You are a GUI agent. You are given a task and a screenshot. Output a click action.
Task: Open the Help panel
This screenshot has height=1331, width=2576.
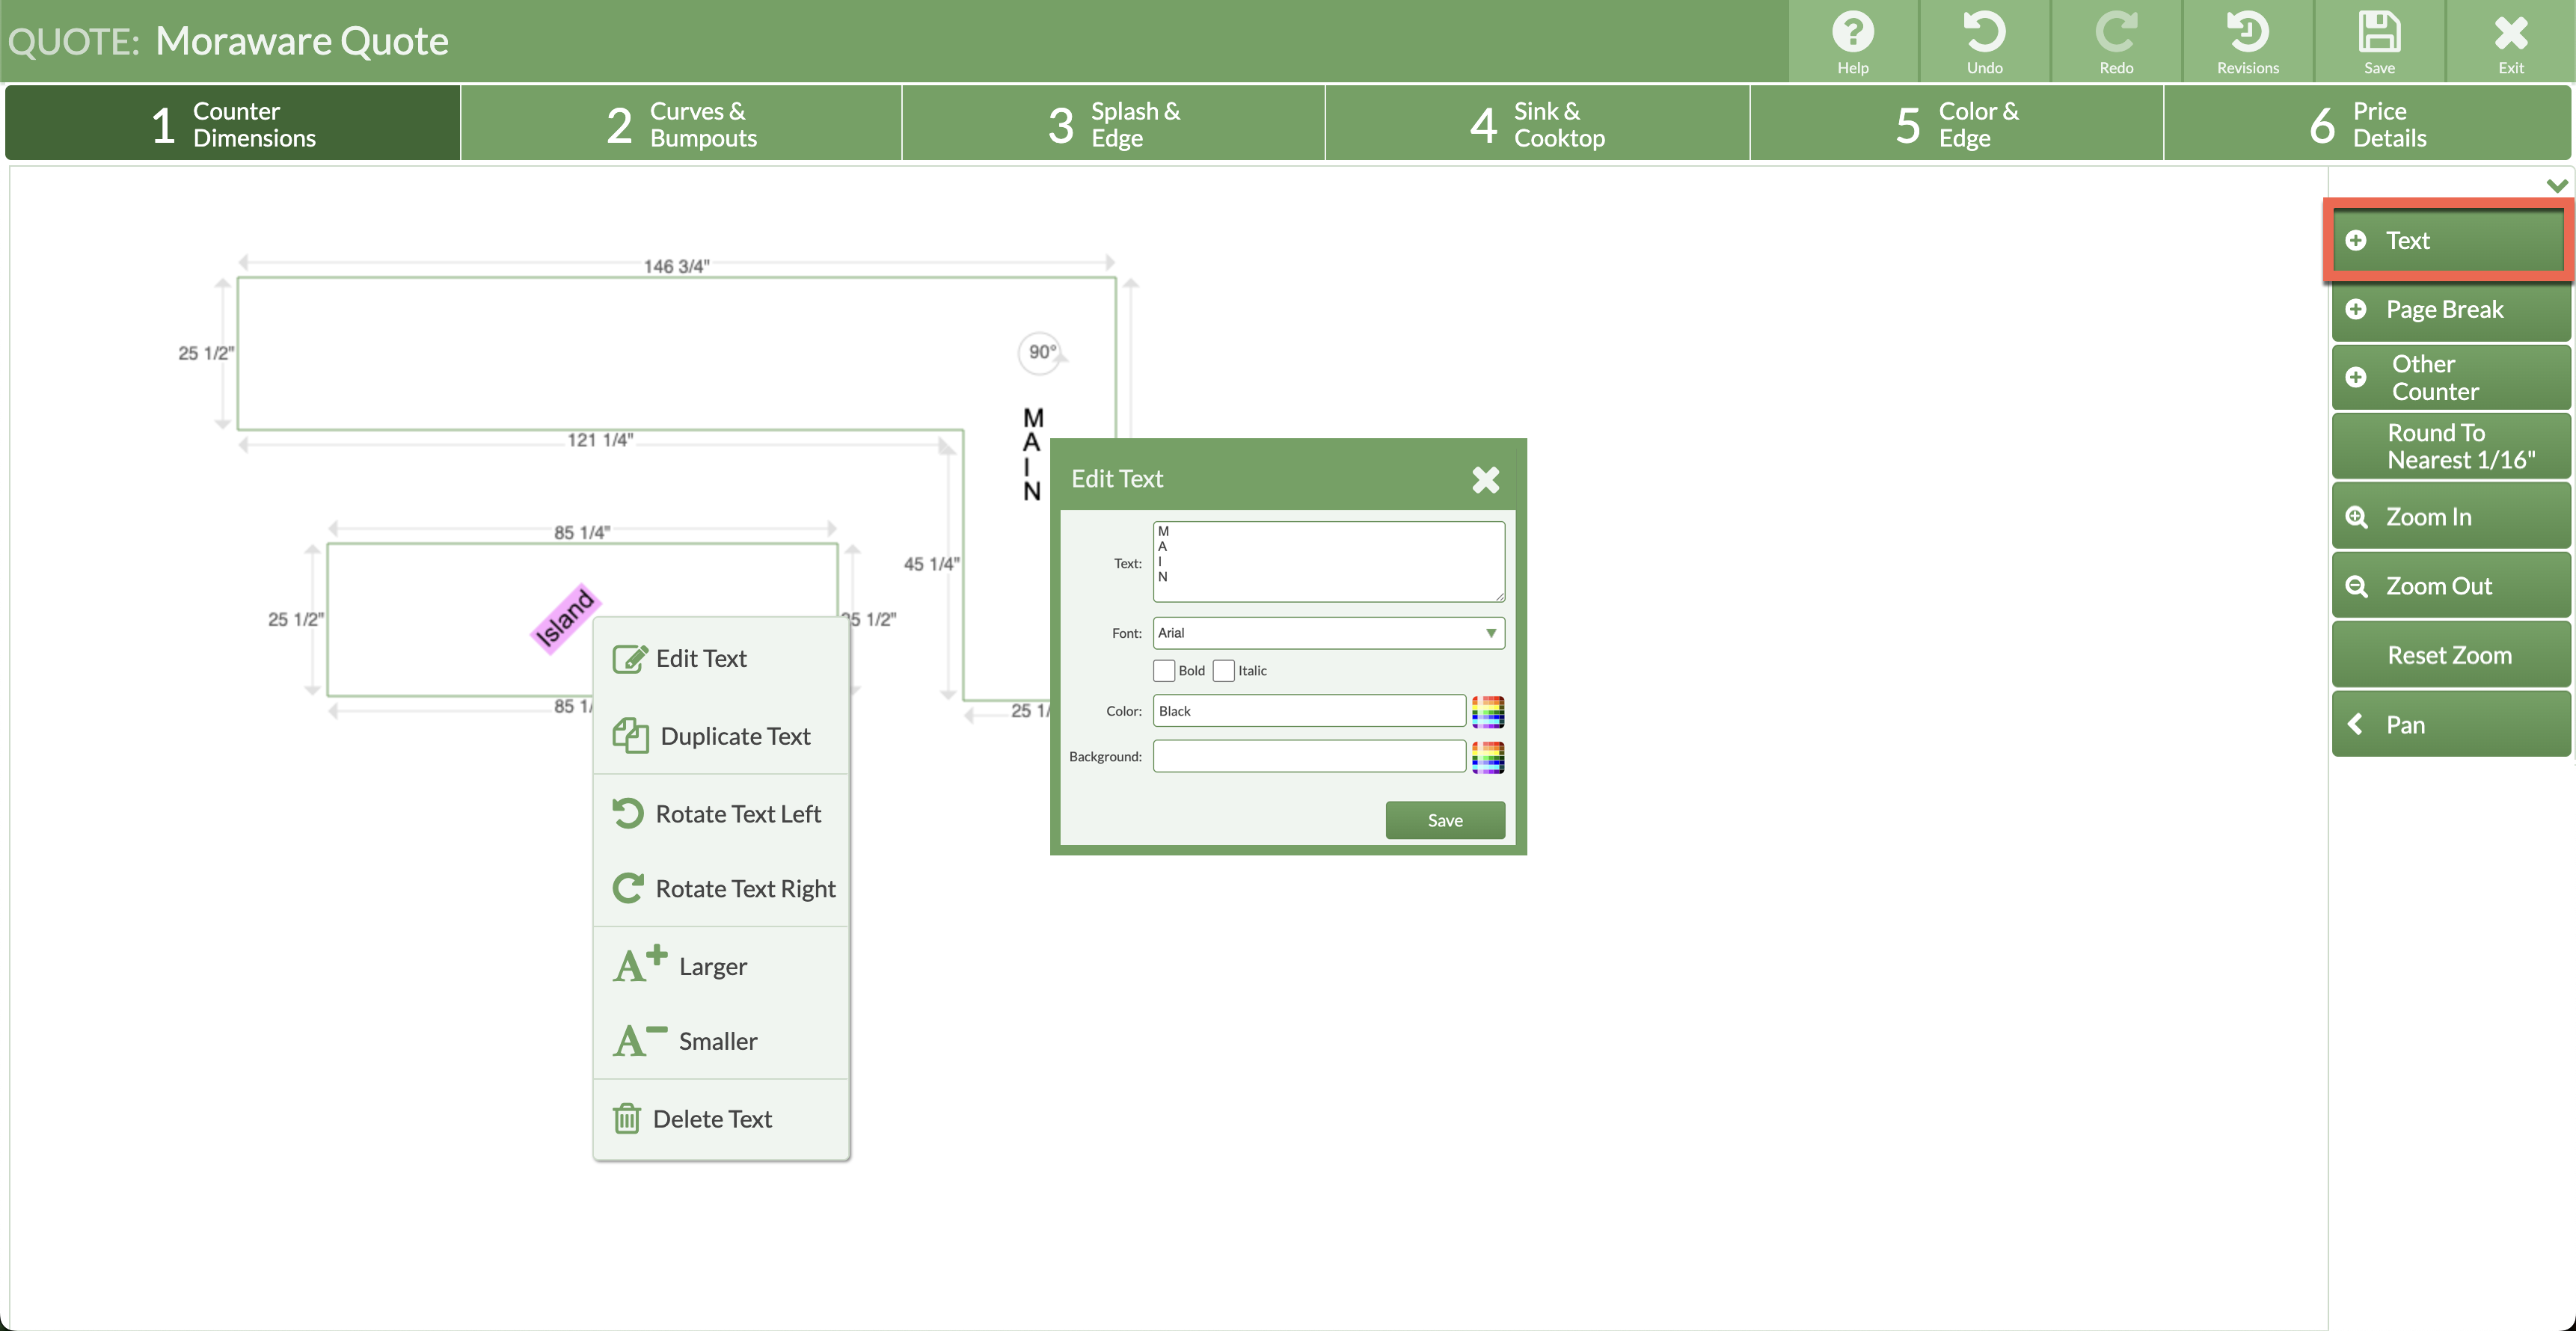point(1853,40)
